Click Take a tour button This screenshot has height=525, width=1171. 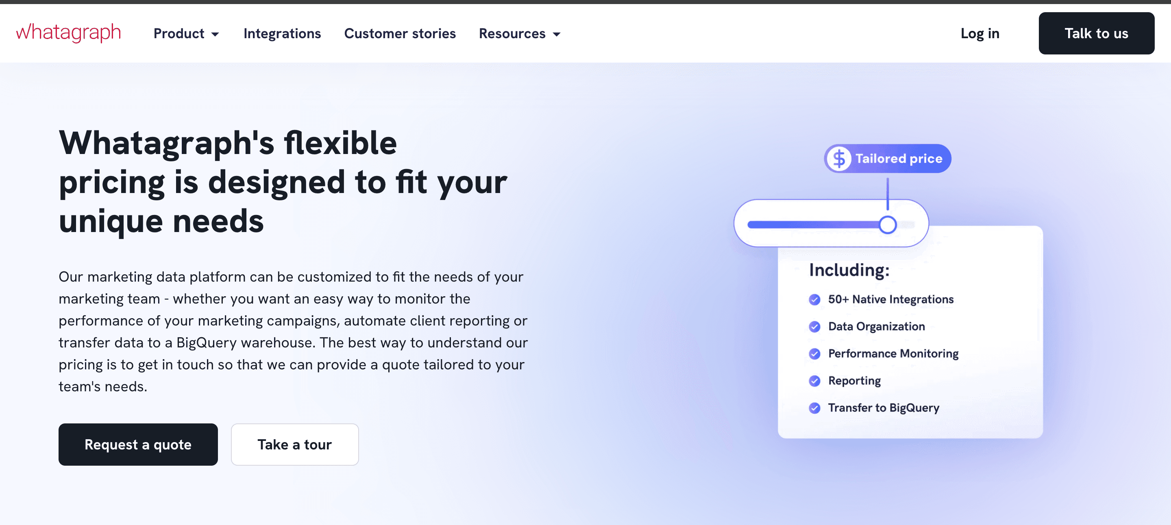[x=294, y=444]
